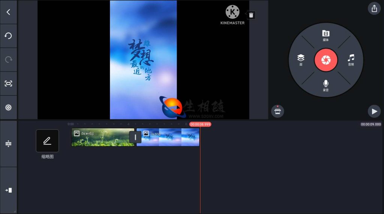Tap the red camera shutter button

(x=326, y=60)
